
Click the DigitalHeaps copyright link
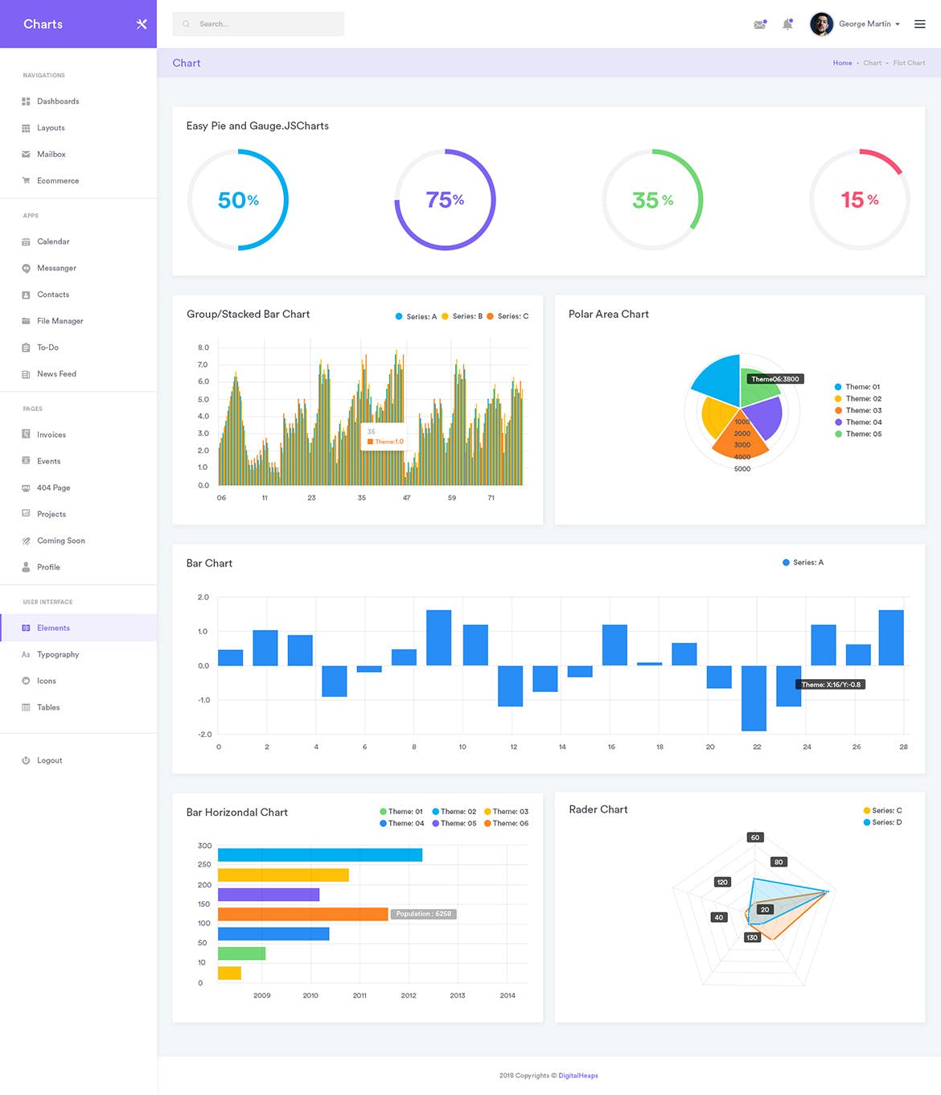[x=577, y=1075]
